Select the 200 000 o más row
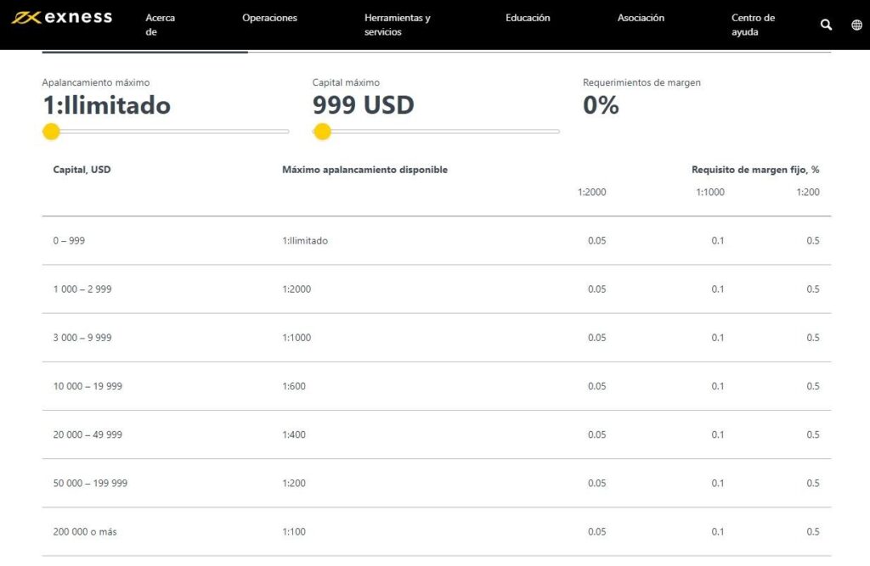870x566 pixels. pyautogui.click(x=84, y=532)
